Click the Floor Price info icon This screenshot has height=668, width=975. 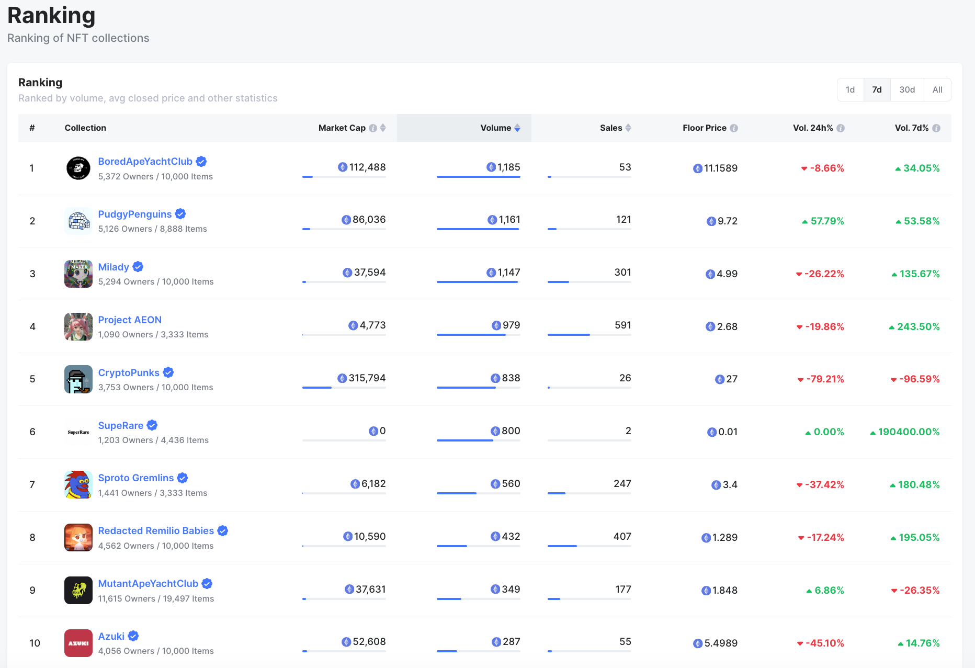click(734, 128)
